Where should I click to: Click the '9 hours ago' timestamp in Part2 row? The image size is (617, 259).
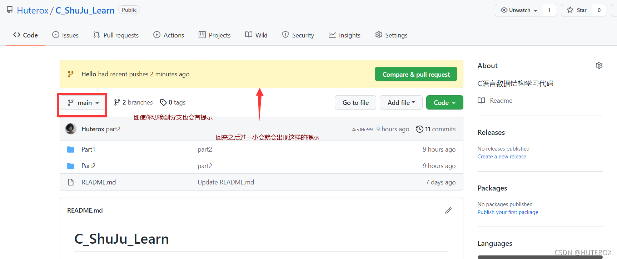point(439,166)
